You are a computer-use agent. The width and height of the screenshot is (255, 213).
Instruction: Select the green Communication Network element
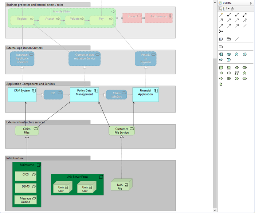click(x=237, y=73)
